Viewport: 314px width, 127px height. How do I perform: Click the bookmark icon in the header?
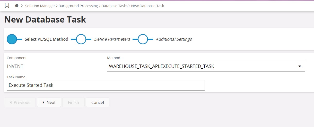7,6
